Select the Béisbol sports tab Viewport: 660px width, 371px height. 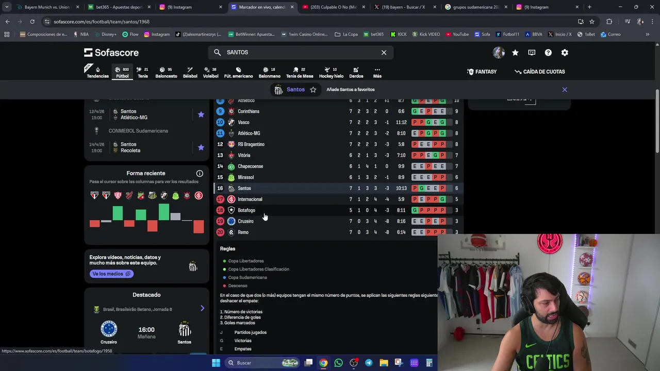tap(190, 72)
